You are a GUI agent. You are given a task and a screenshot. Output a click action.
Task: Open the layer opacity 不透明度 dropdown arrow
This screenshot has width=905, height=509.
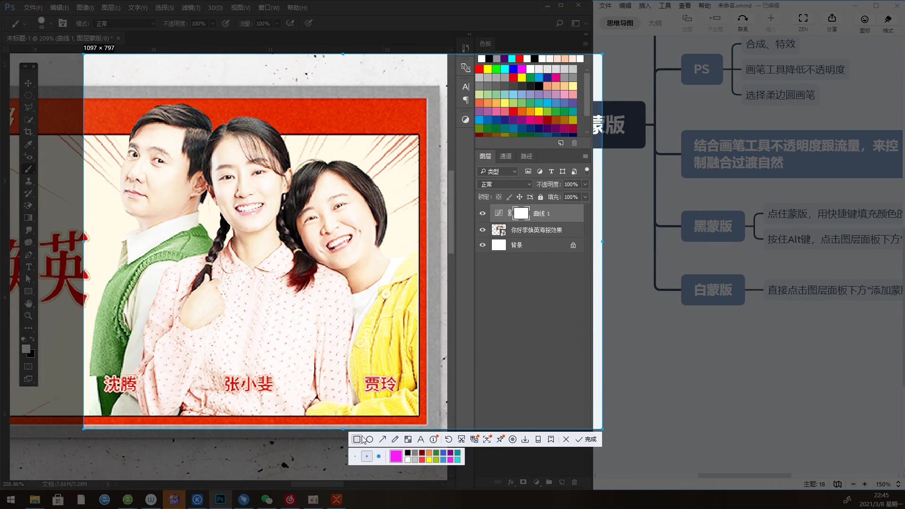[x=585, y=184]
